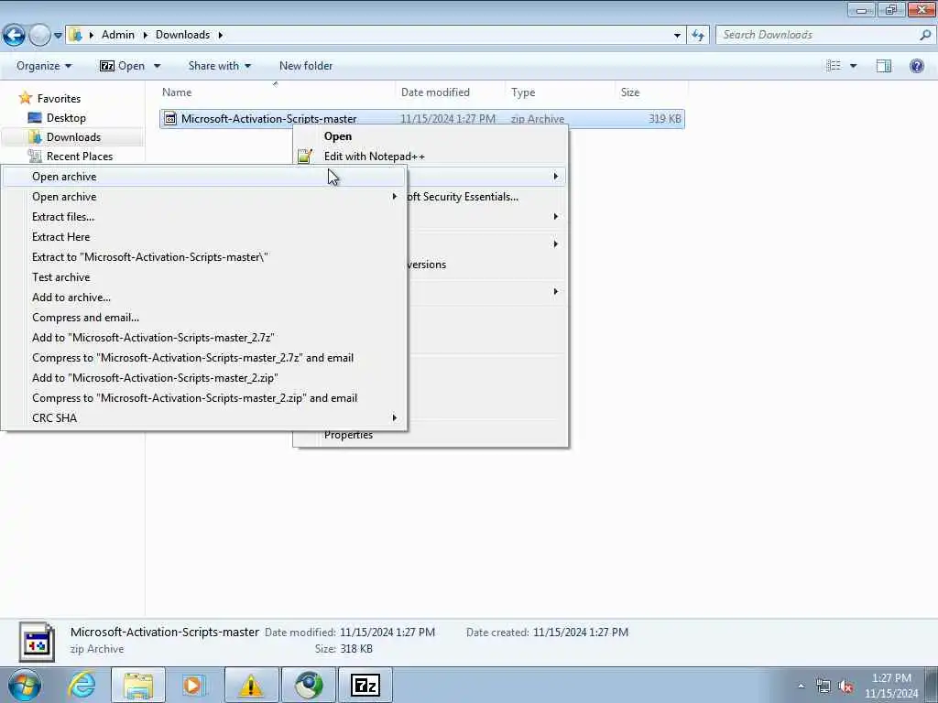Choose Open in the context menu
Screen dimensions: 938x703
(338, 136)
